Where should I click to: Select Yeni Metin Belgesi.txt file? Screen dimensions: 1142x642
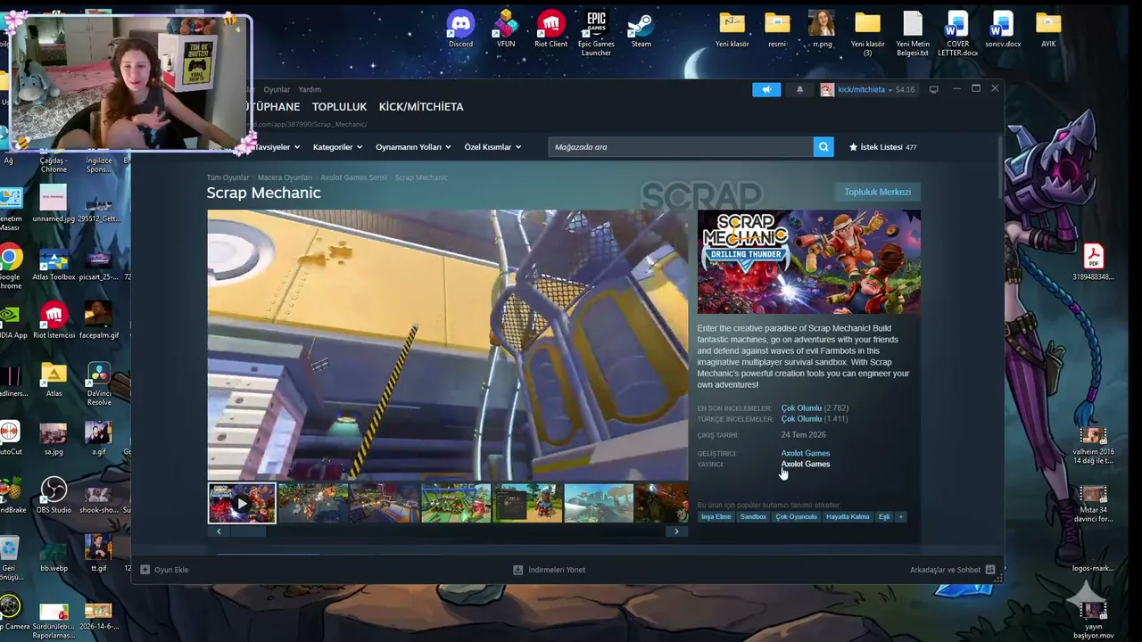(913, 33)
